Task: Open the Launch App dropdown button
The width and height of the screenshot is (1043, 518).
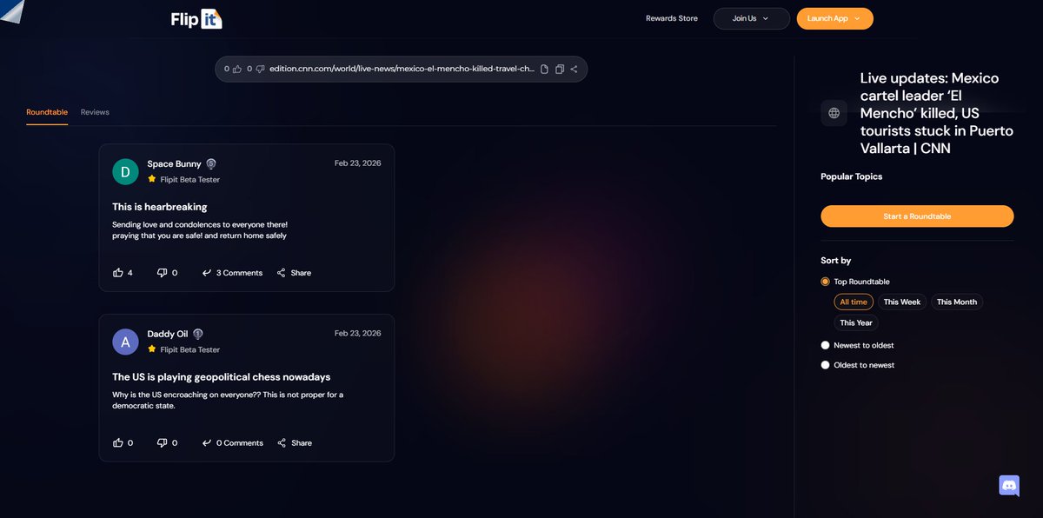Action: click(x=834, y=18)
